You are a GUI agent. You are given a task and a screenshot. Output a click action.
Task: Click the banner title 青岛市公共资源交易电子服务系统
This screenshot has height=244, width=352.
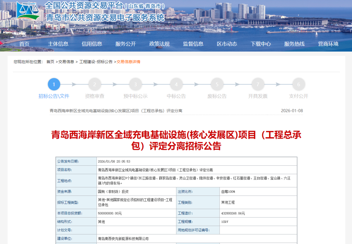tap(105, 18)
